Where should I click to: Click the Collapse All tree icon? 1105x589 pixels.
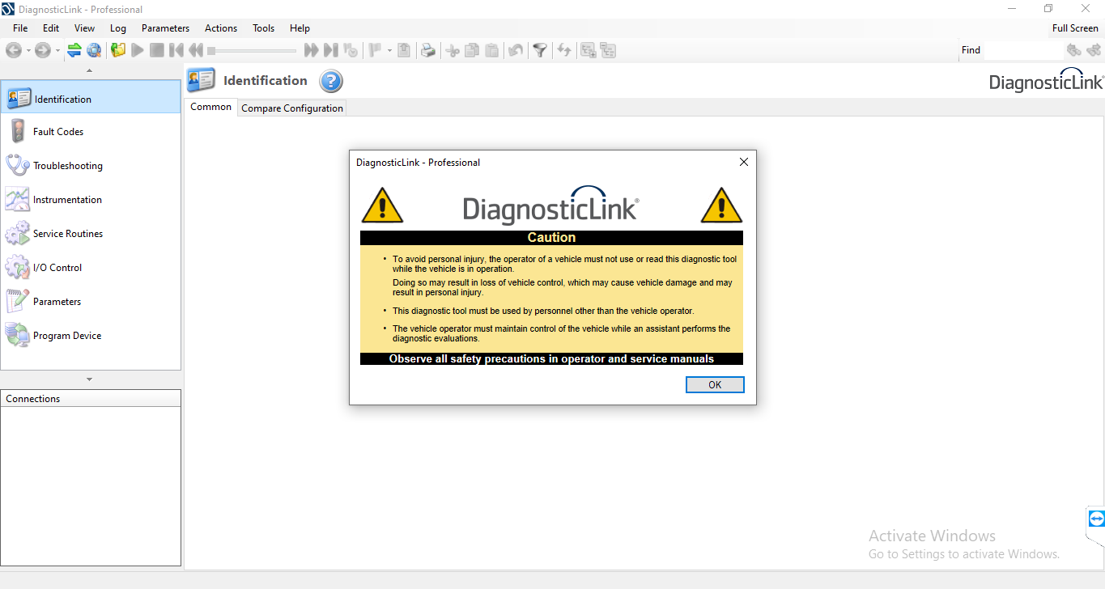point(608,50)
